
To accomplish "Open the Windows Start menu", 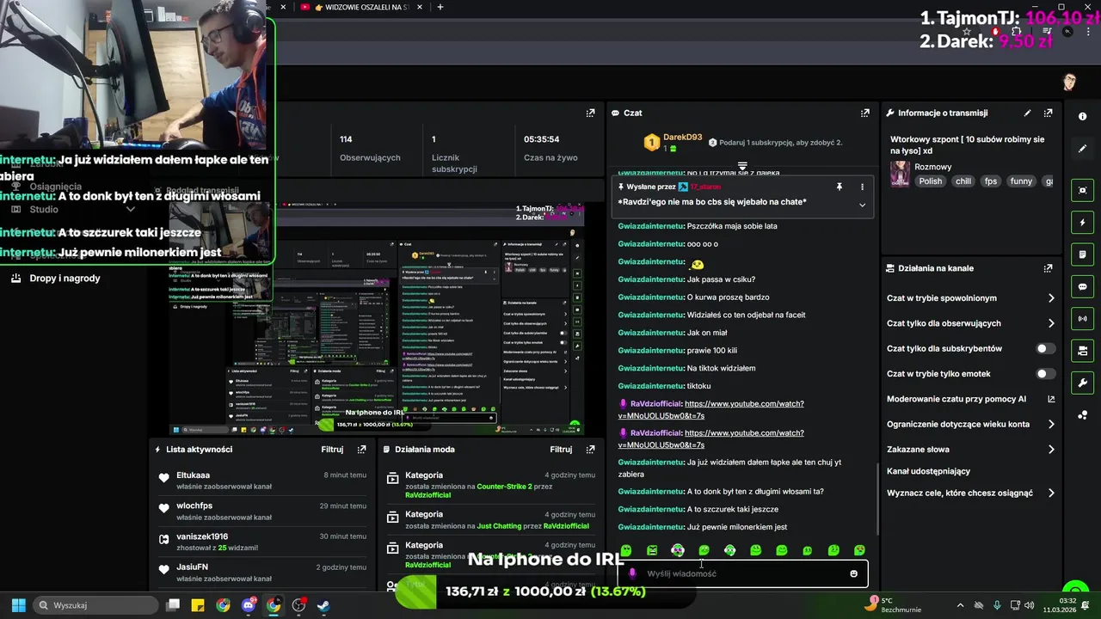I will [18, 605].
